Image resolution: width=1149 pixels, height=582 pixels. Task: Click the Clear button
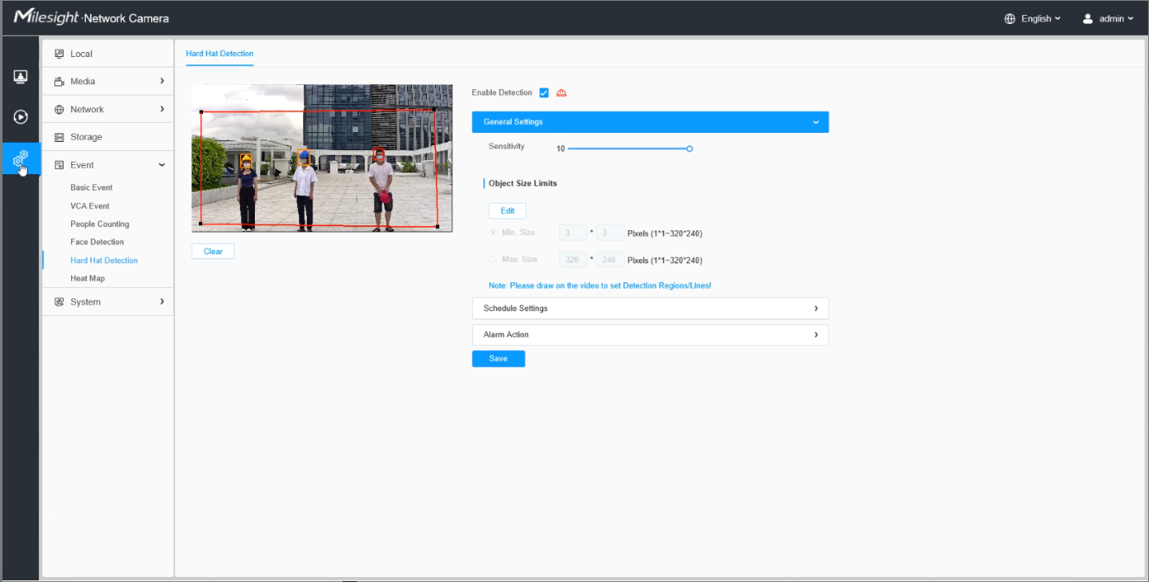click(213, 251)
